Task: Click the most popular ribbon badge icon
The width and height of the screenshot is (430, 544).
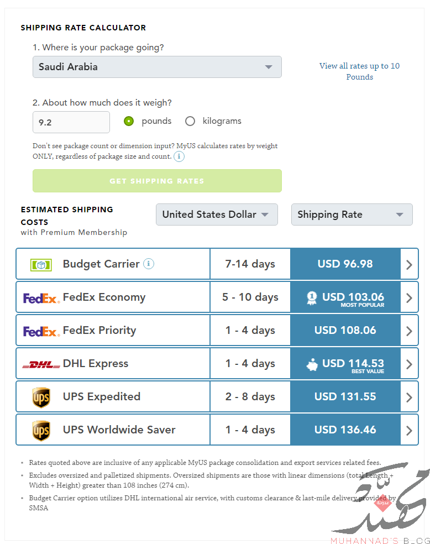Action: click(x=312, y=298)
